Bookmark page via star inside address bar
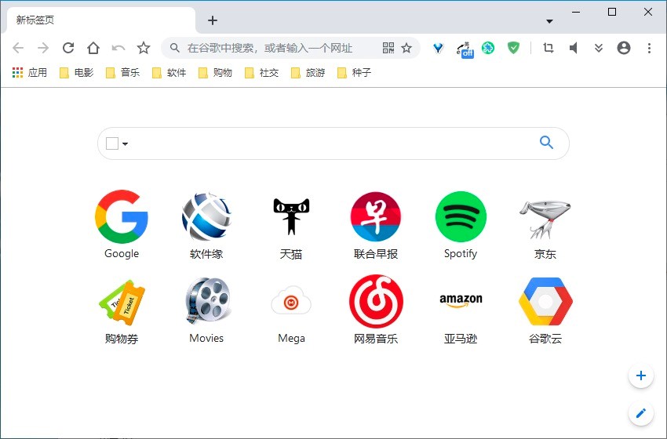Image resolution: width=667 pixels, height=439 pixels. point(406,48)
